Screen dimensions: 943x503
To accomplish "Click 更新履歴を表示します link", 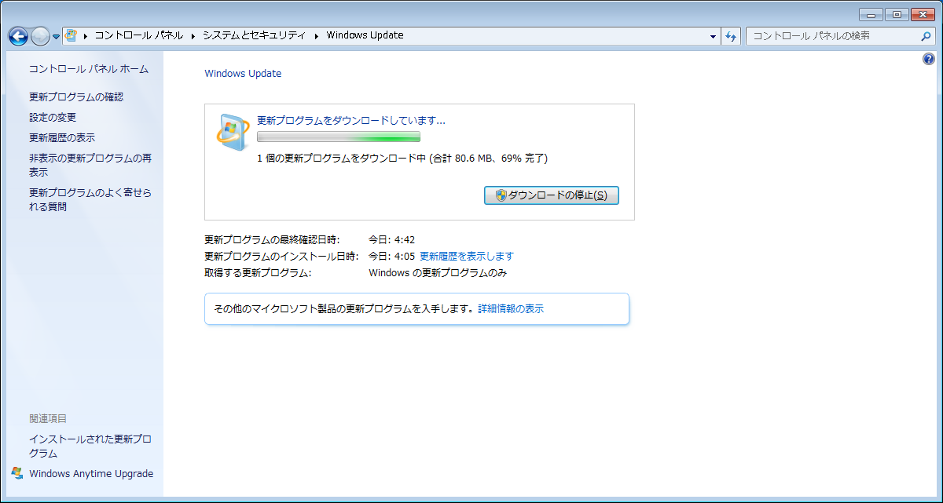I will tap(467, 257).
